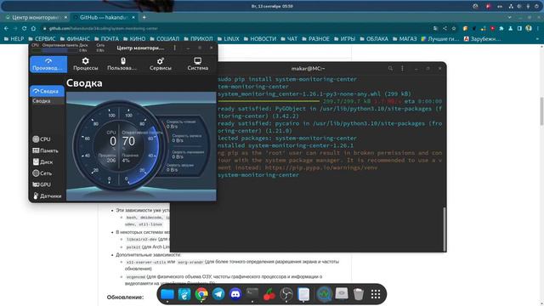
Task: Open the terminal from the dock
Action: pos(252,294)
